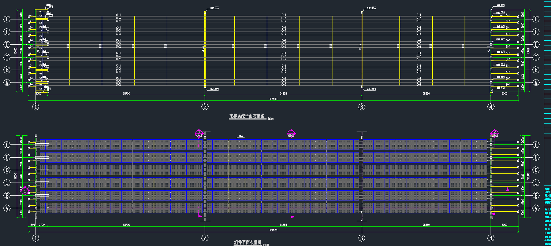Viewport: 551px width, 246px height.
Task: Select the 34700 dimension in upper plan
Action: [x=126, y=94]
